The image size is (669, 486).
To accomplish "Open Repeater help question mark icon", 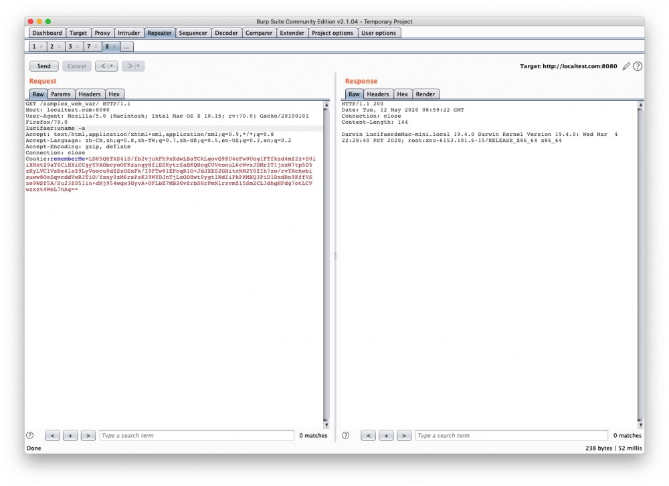I will pos(638,66).
